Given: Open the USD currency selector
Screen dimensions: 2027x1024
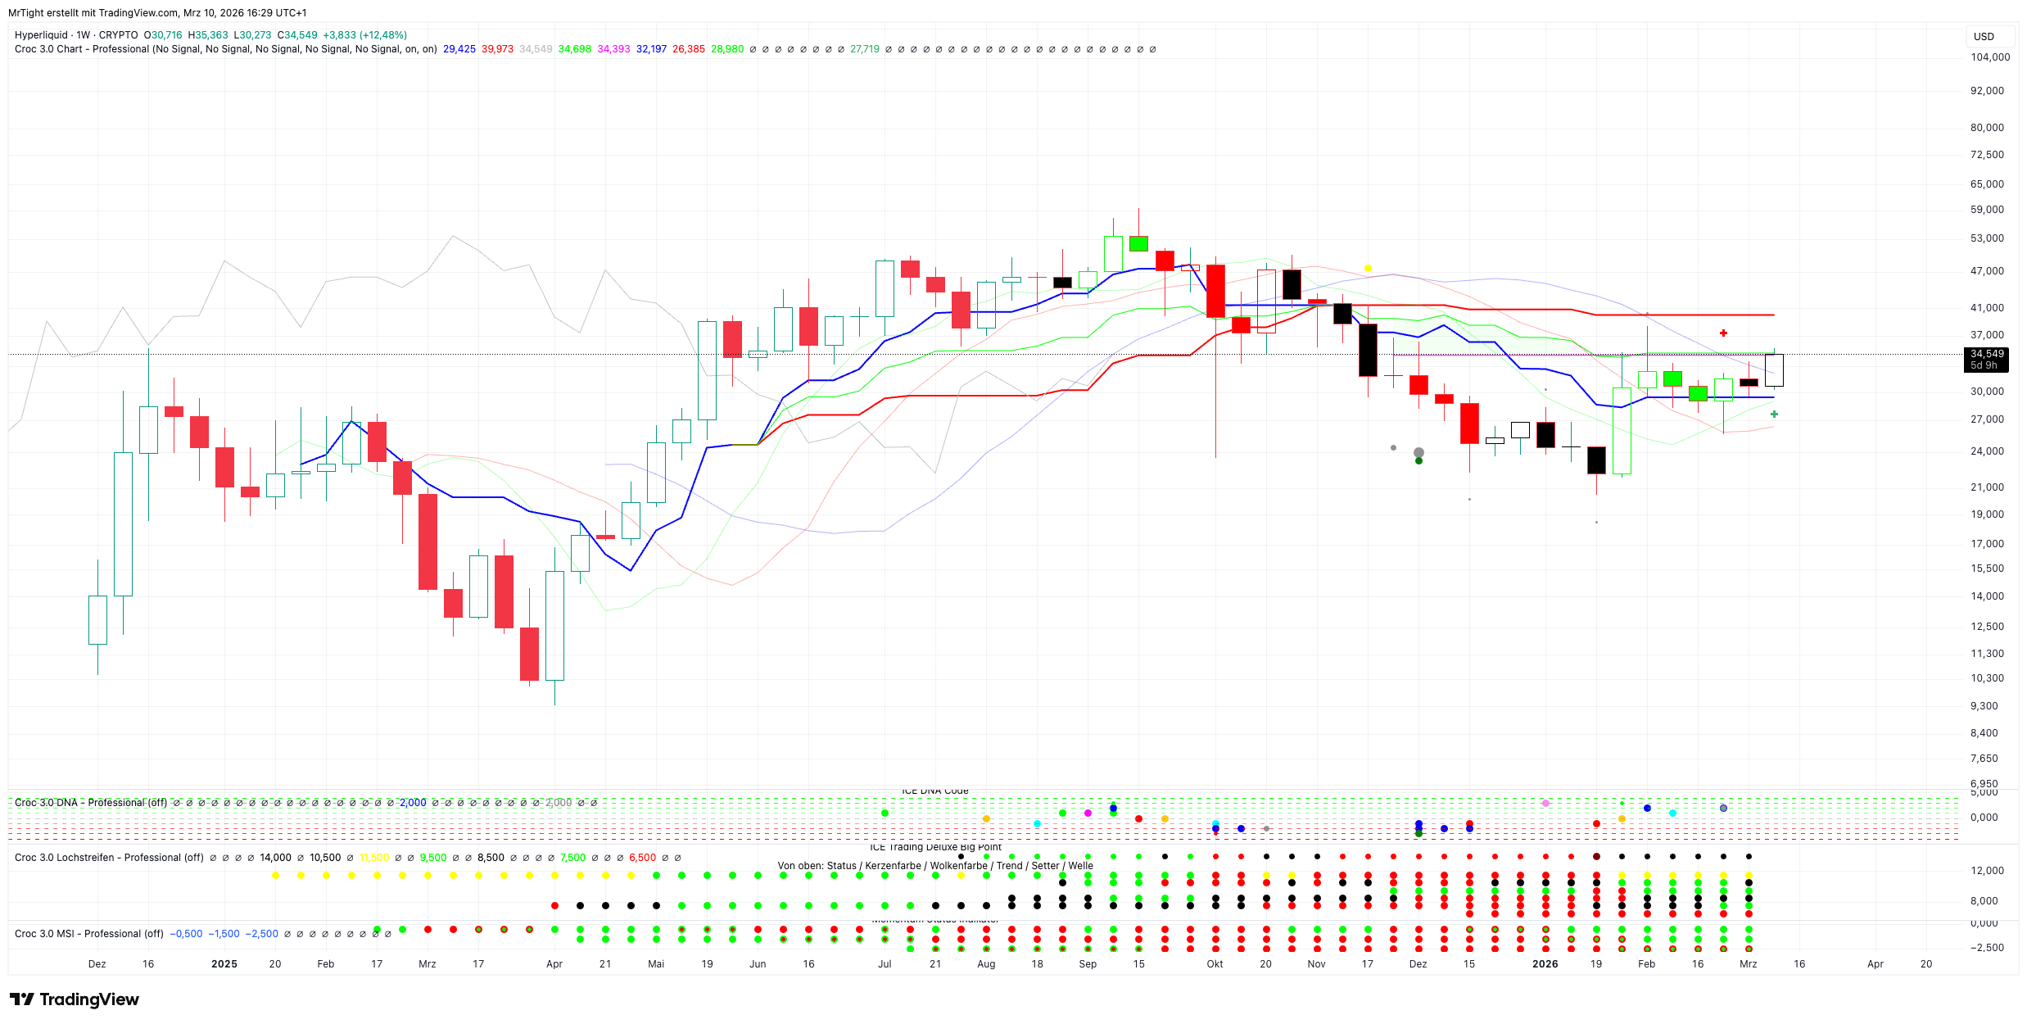Looking at the screenshot, I should pyautogui.click(x=1984, y=36).
